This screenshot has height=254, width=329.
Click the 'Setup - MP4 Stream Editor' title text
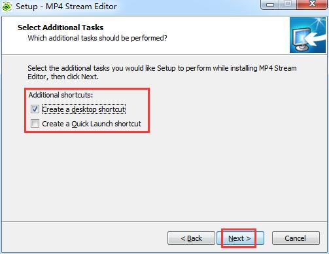point(66,7)
